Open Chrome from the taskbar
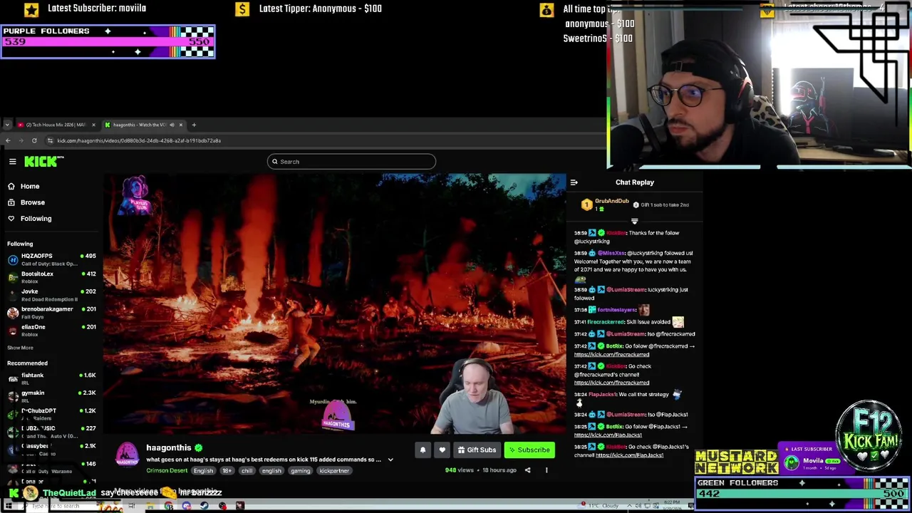The image size is (912, 513). tap(168, 507)
